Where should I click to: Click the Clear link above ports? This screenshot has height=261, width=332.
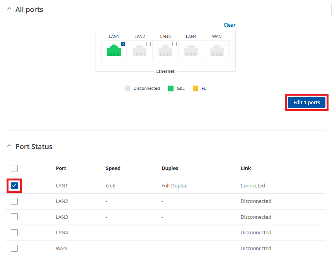pyautogui.click(x=229, y=25)
